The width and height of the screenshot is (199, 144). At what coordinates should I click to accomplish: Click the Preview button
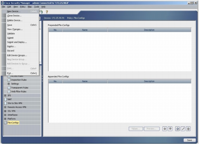click(x=152, y=129)
